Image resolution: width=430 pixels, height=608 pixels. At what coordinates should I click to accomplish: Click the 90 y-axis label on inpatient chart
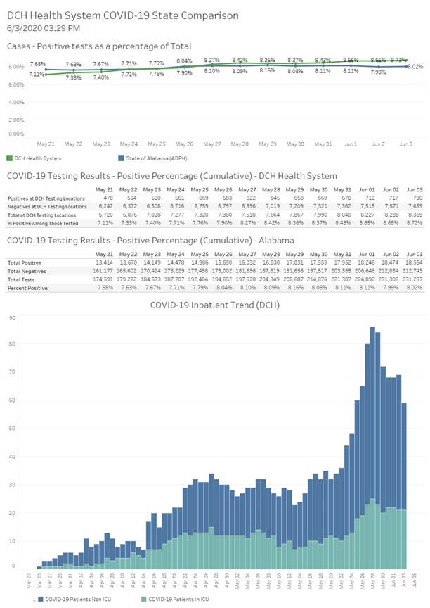point(13,318)
